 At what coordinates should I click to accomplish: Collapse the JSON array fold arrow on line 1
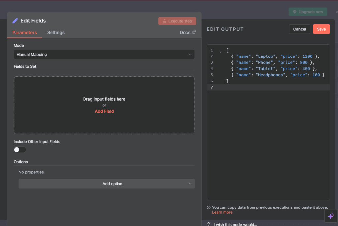click(220, 51)
